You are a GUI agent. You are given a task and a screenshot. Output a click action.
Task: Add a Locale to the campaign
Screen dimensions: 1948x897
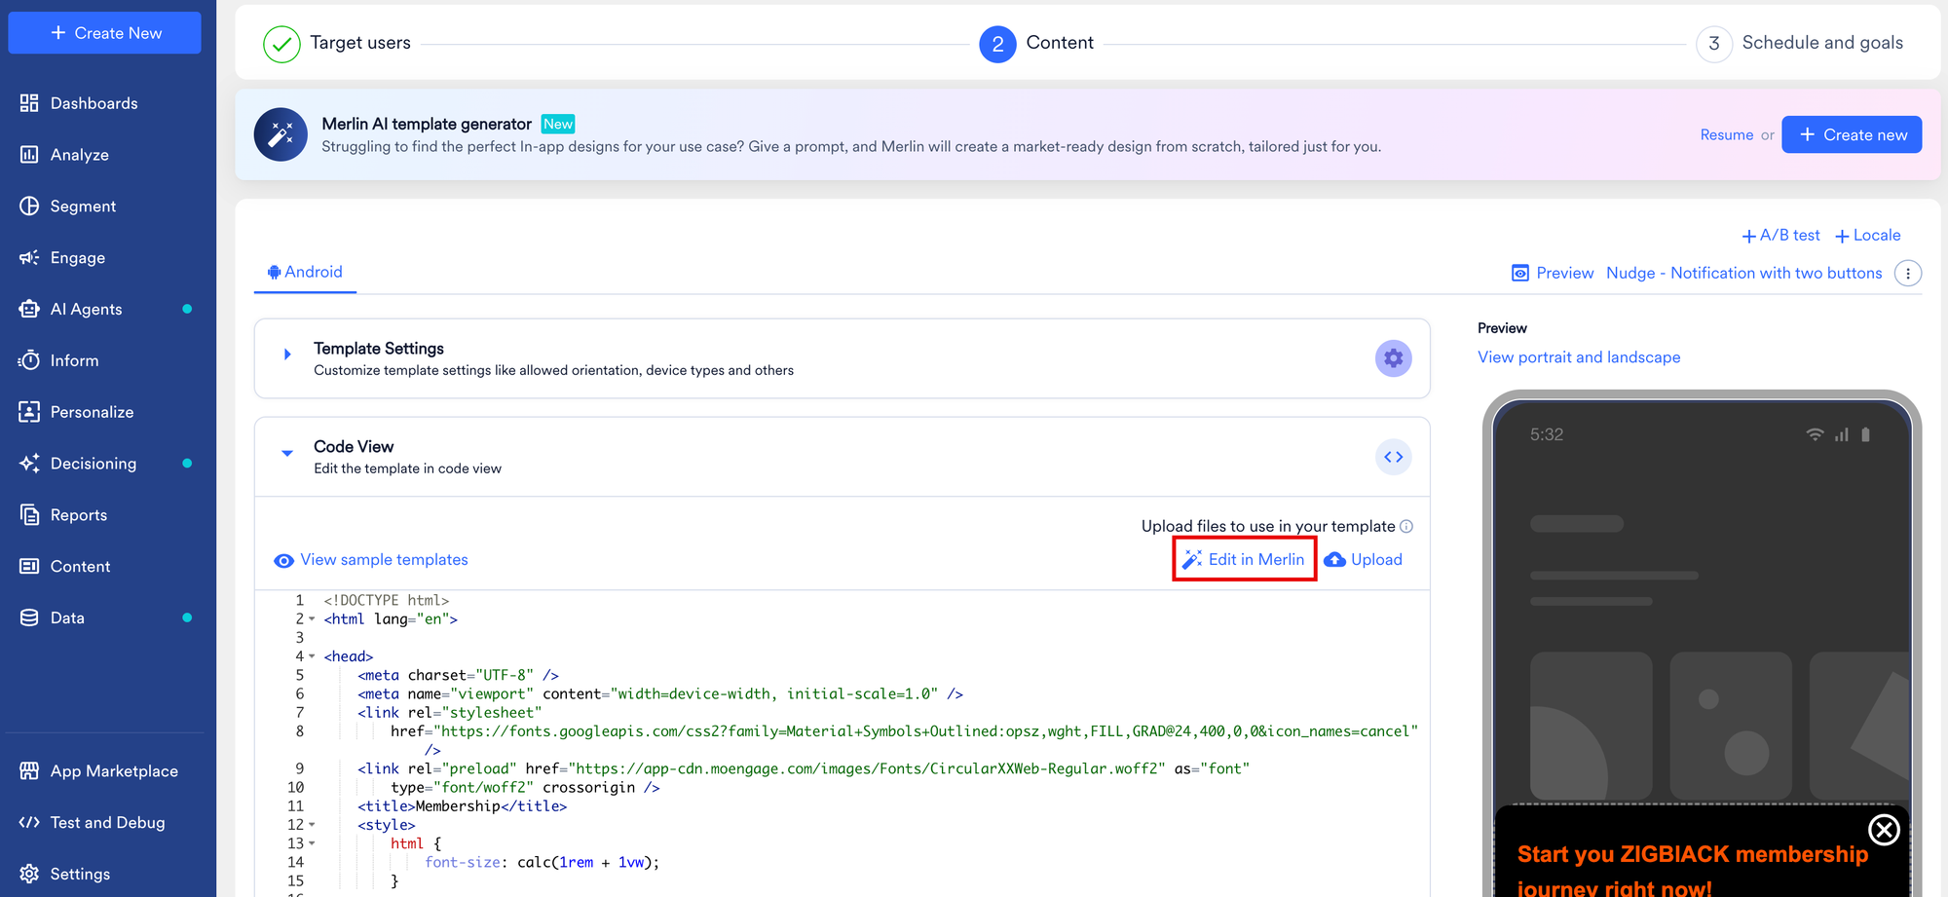pos(1868,236)
